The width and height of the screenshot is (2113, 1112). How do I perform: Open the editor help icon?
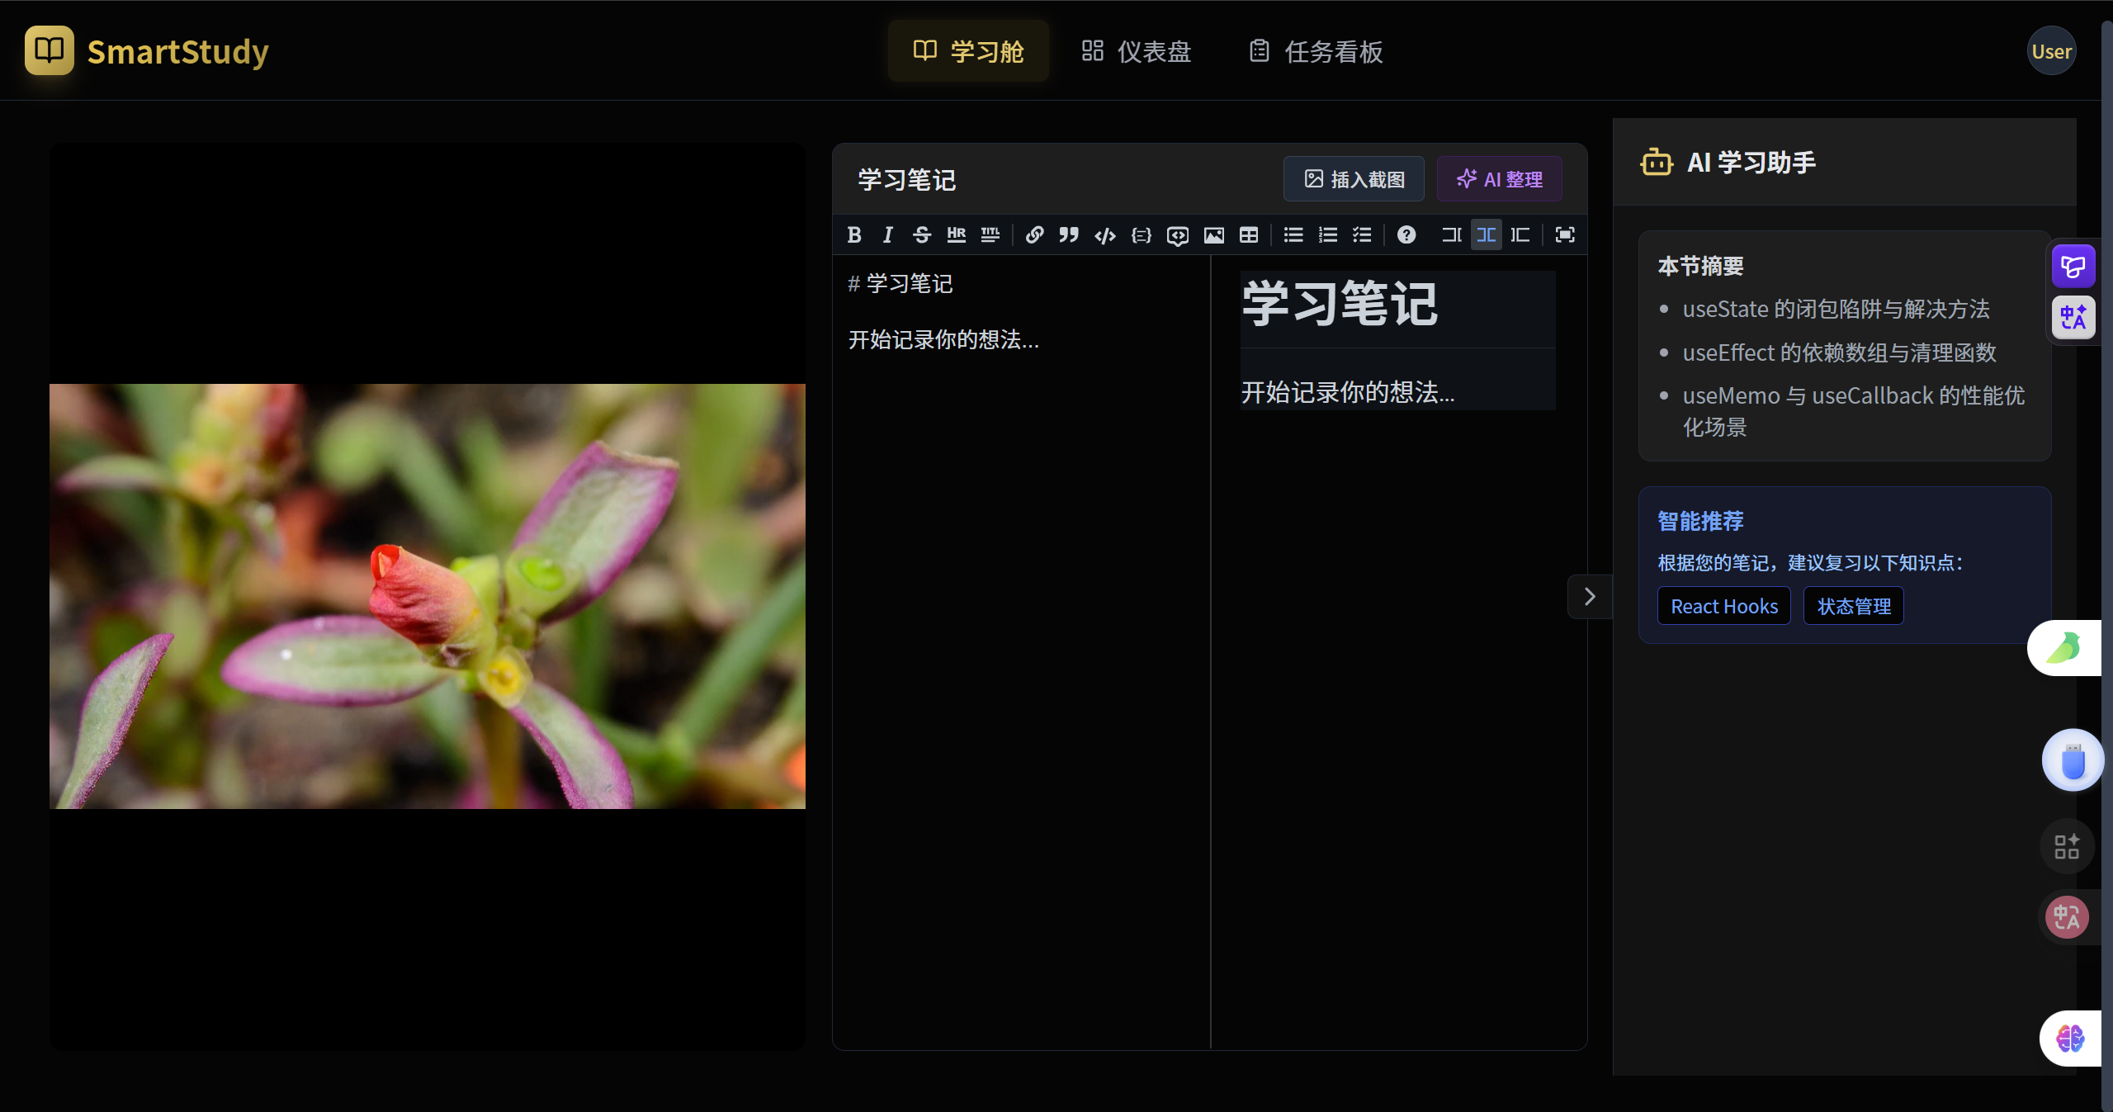pyautogui.click(x=1406, y=235)
